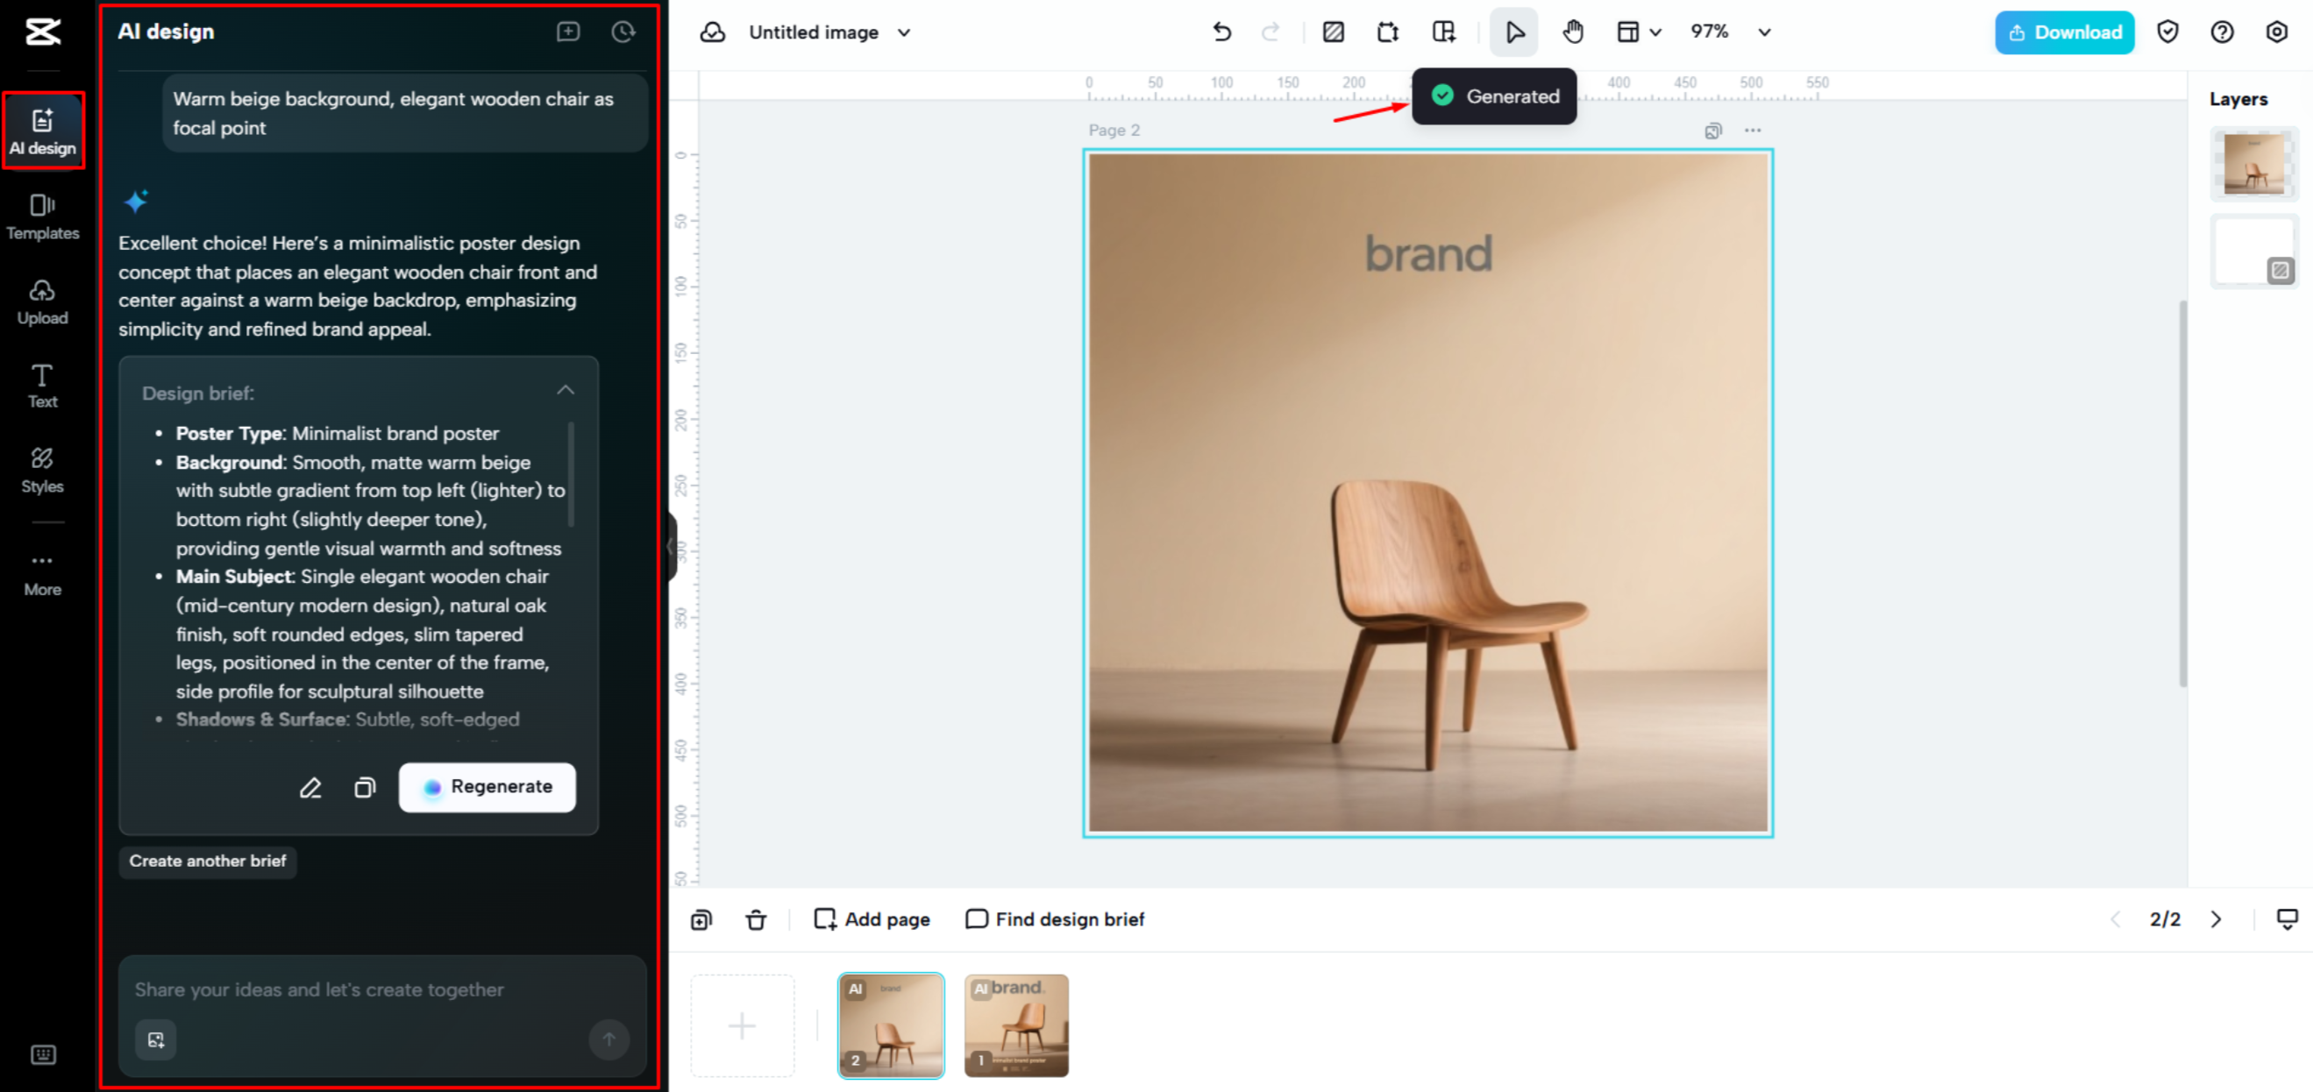Copy the design brief with the copy icon
Screen dimensions: 2313x1092
coord(365,787)
